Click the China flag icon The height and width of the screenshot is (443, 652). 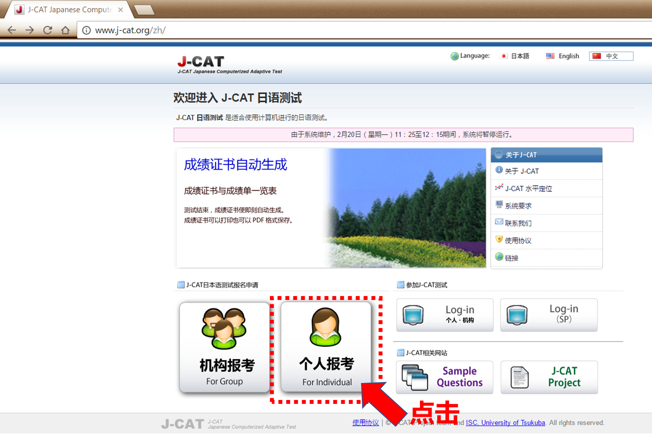pyautogui.click(x=597, y=56)
